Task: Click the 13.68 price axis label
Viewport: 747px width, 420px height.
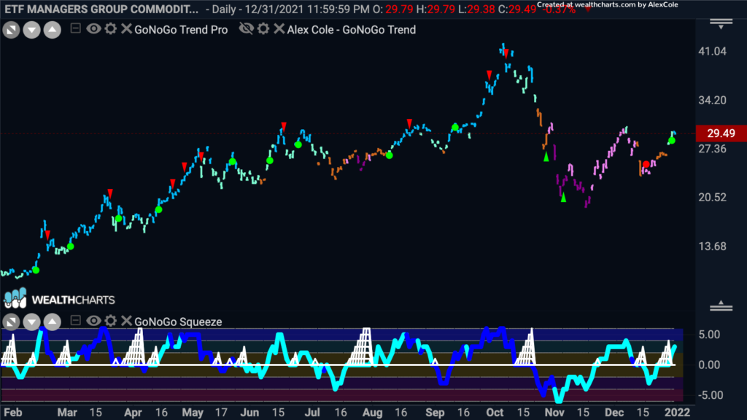Action: (x=712, y=246)
